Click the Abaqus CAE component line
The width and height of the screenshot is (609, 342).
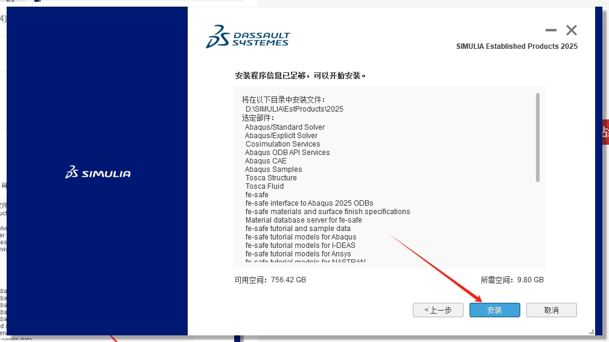[266, 161]
